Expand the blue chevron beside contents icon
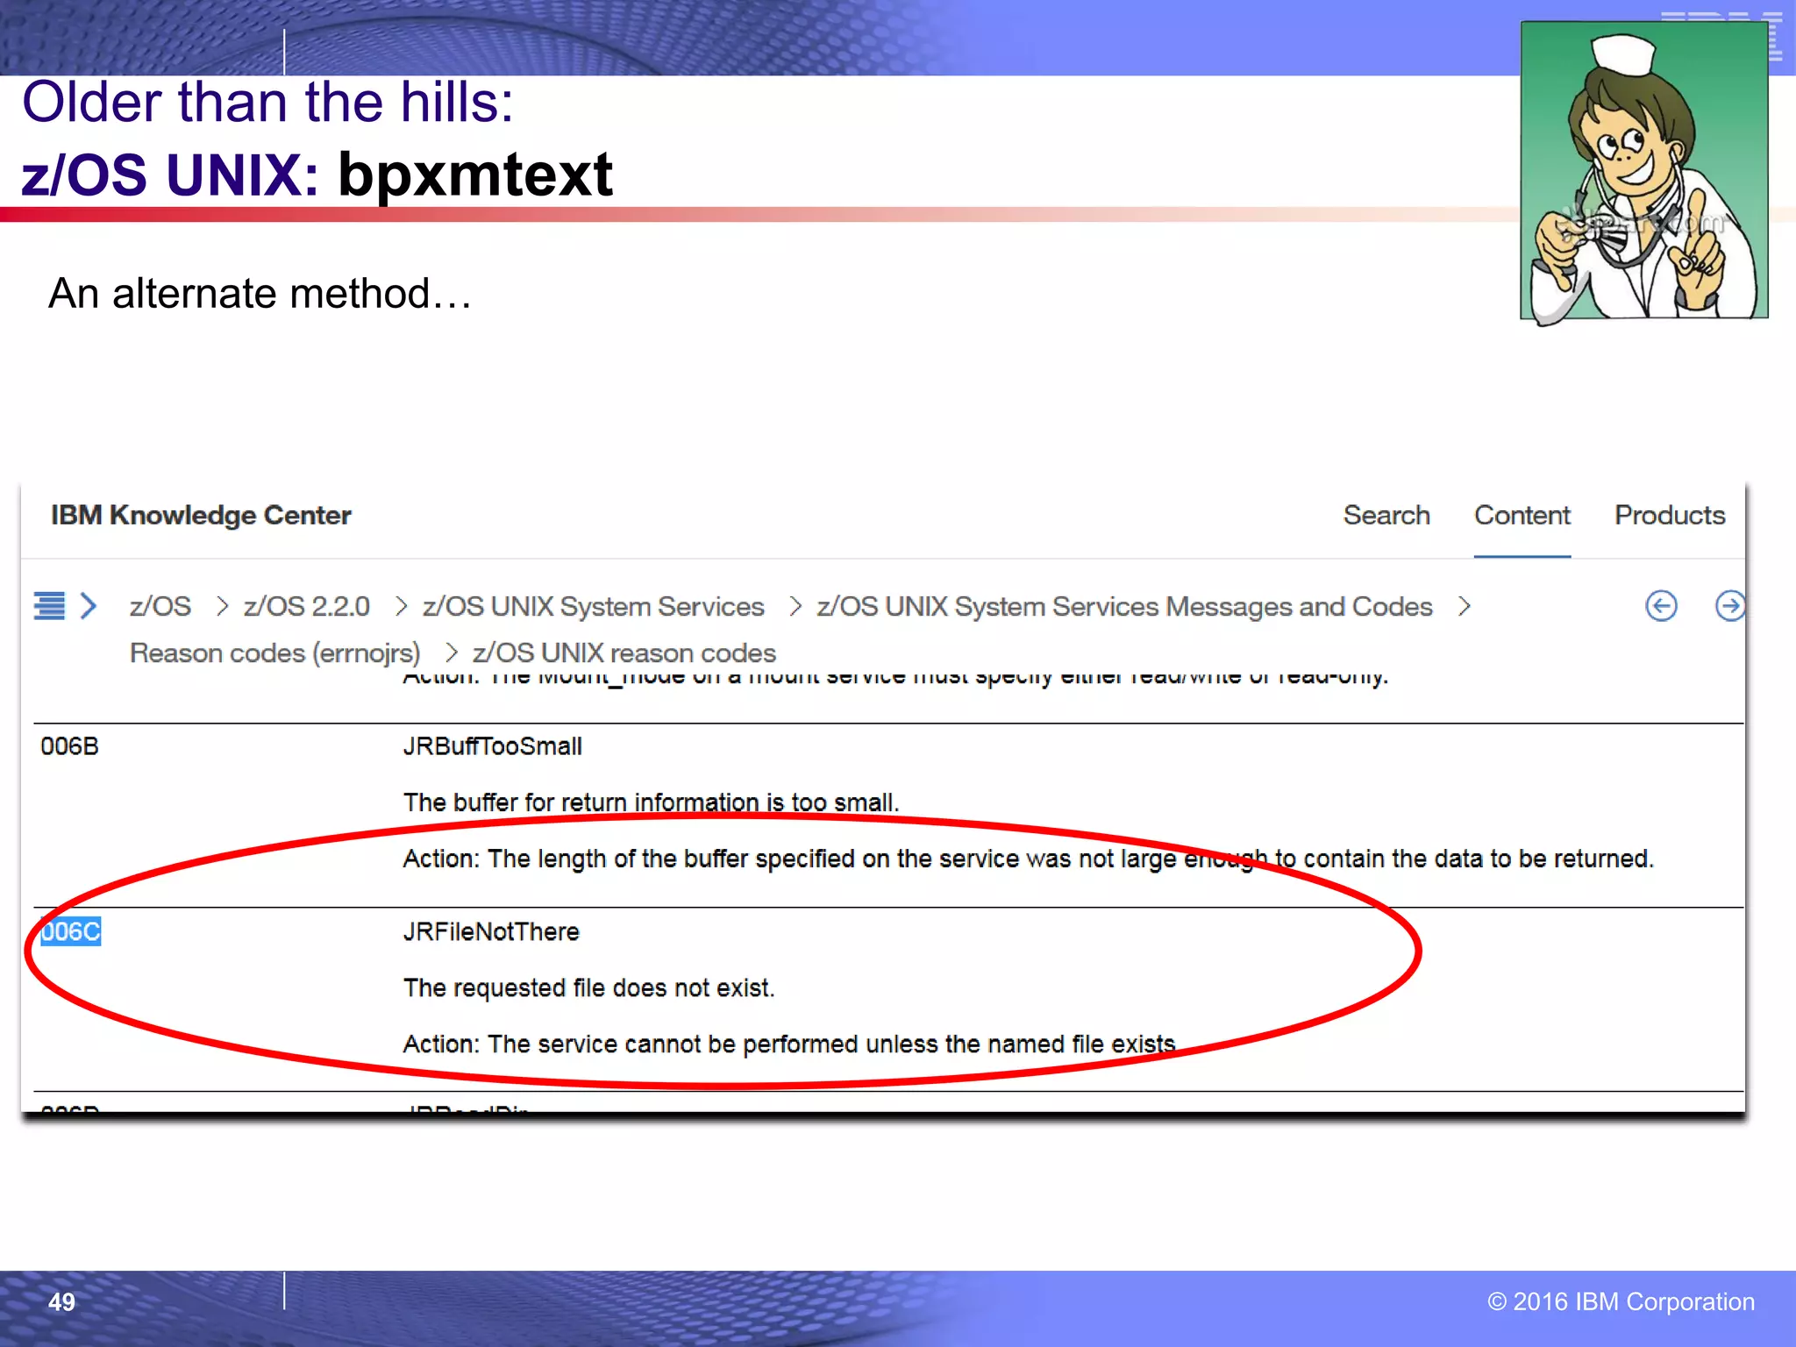1796x1347 pixels. coord(88,606)
